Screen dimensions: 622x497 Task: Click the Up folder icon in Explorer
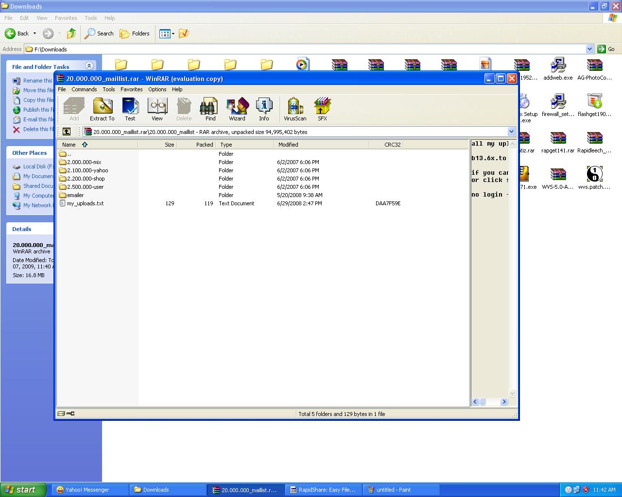click(x=71, y=33)
